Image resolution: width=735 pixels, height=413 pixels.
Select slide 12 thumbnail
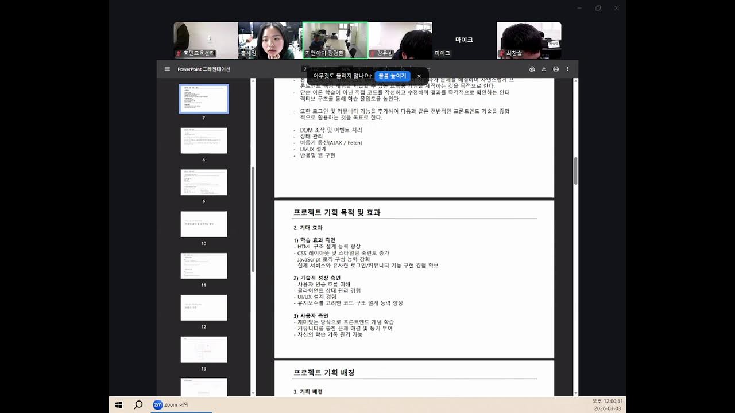tap(204, 307)
